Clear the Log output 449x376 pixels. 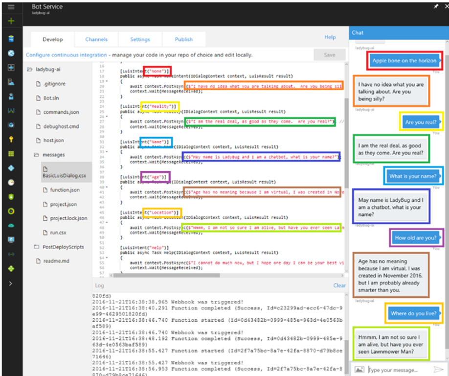click(339, 285)
